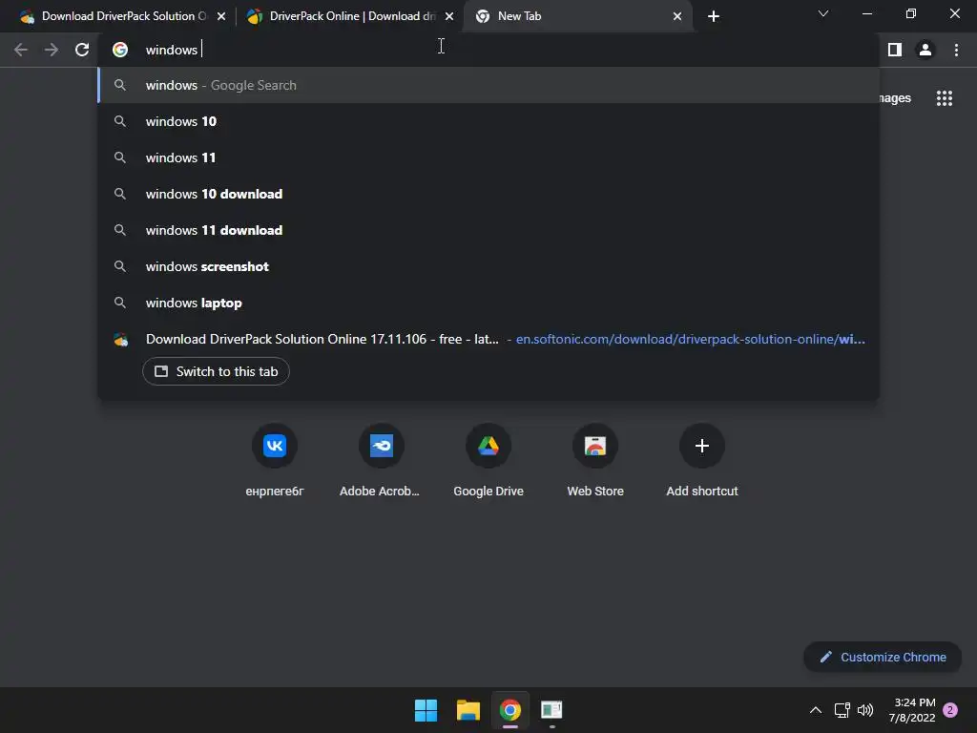Close the Download DriverPack Solution tab
Screen dimensions: 977x733
pyautogui.click(x=221, y=16)
